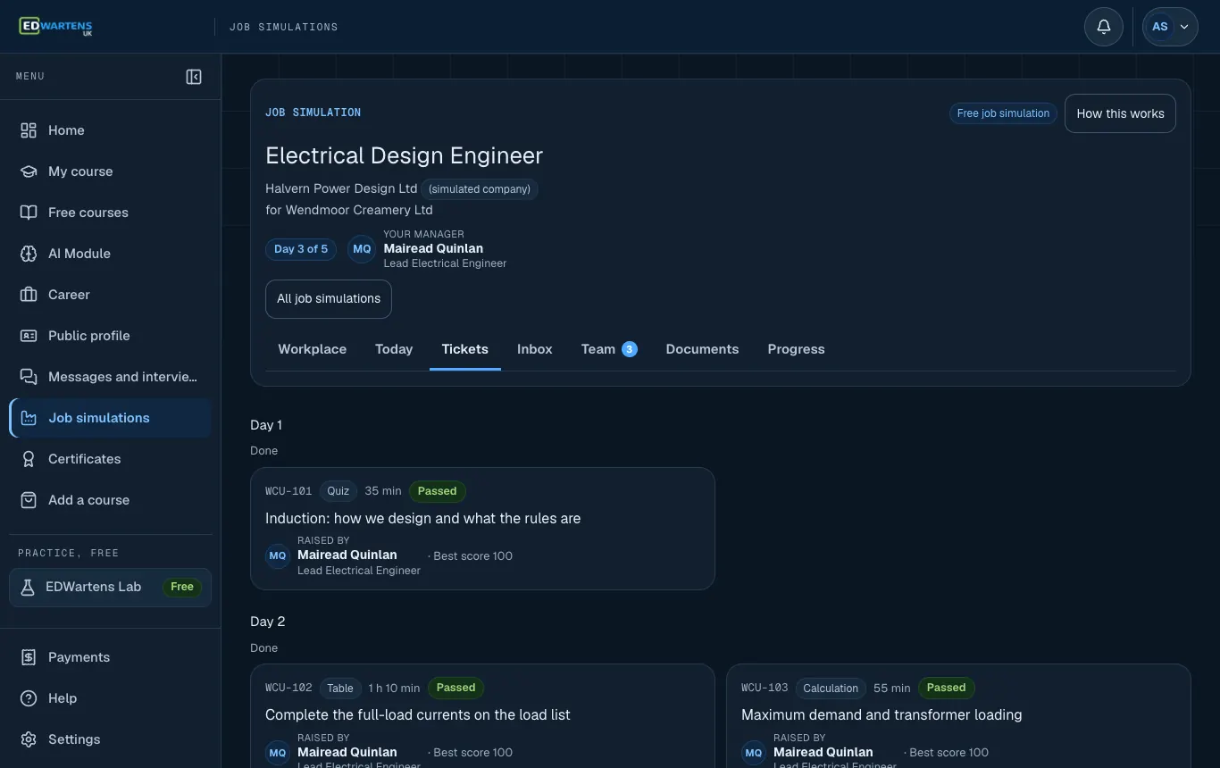
Task: Click the Quiz tag on WCU-101
Action: pos(338,491)
